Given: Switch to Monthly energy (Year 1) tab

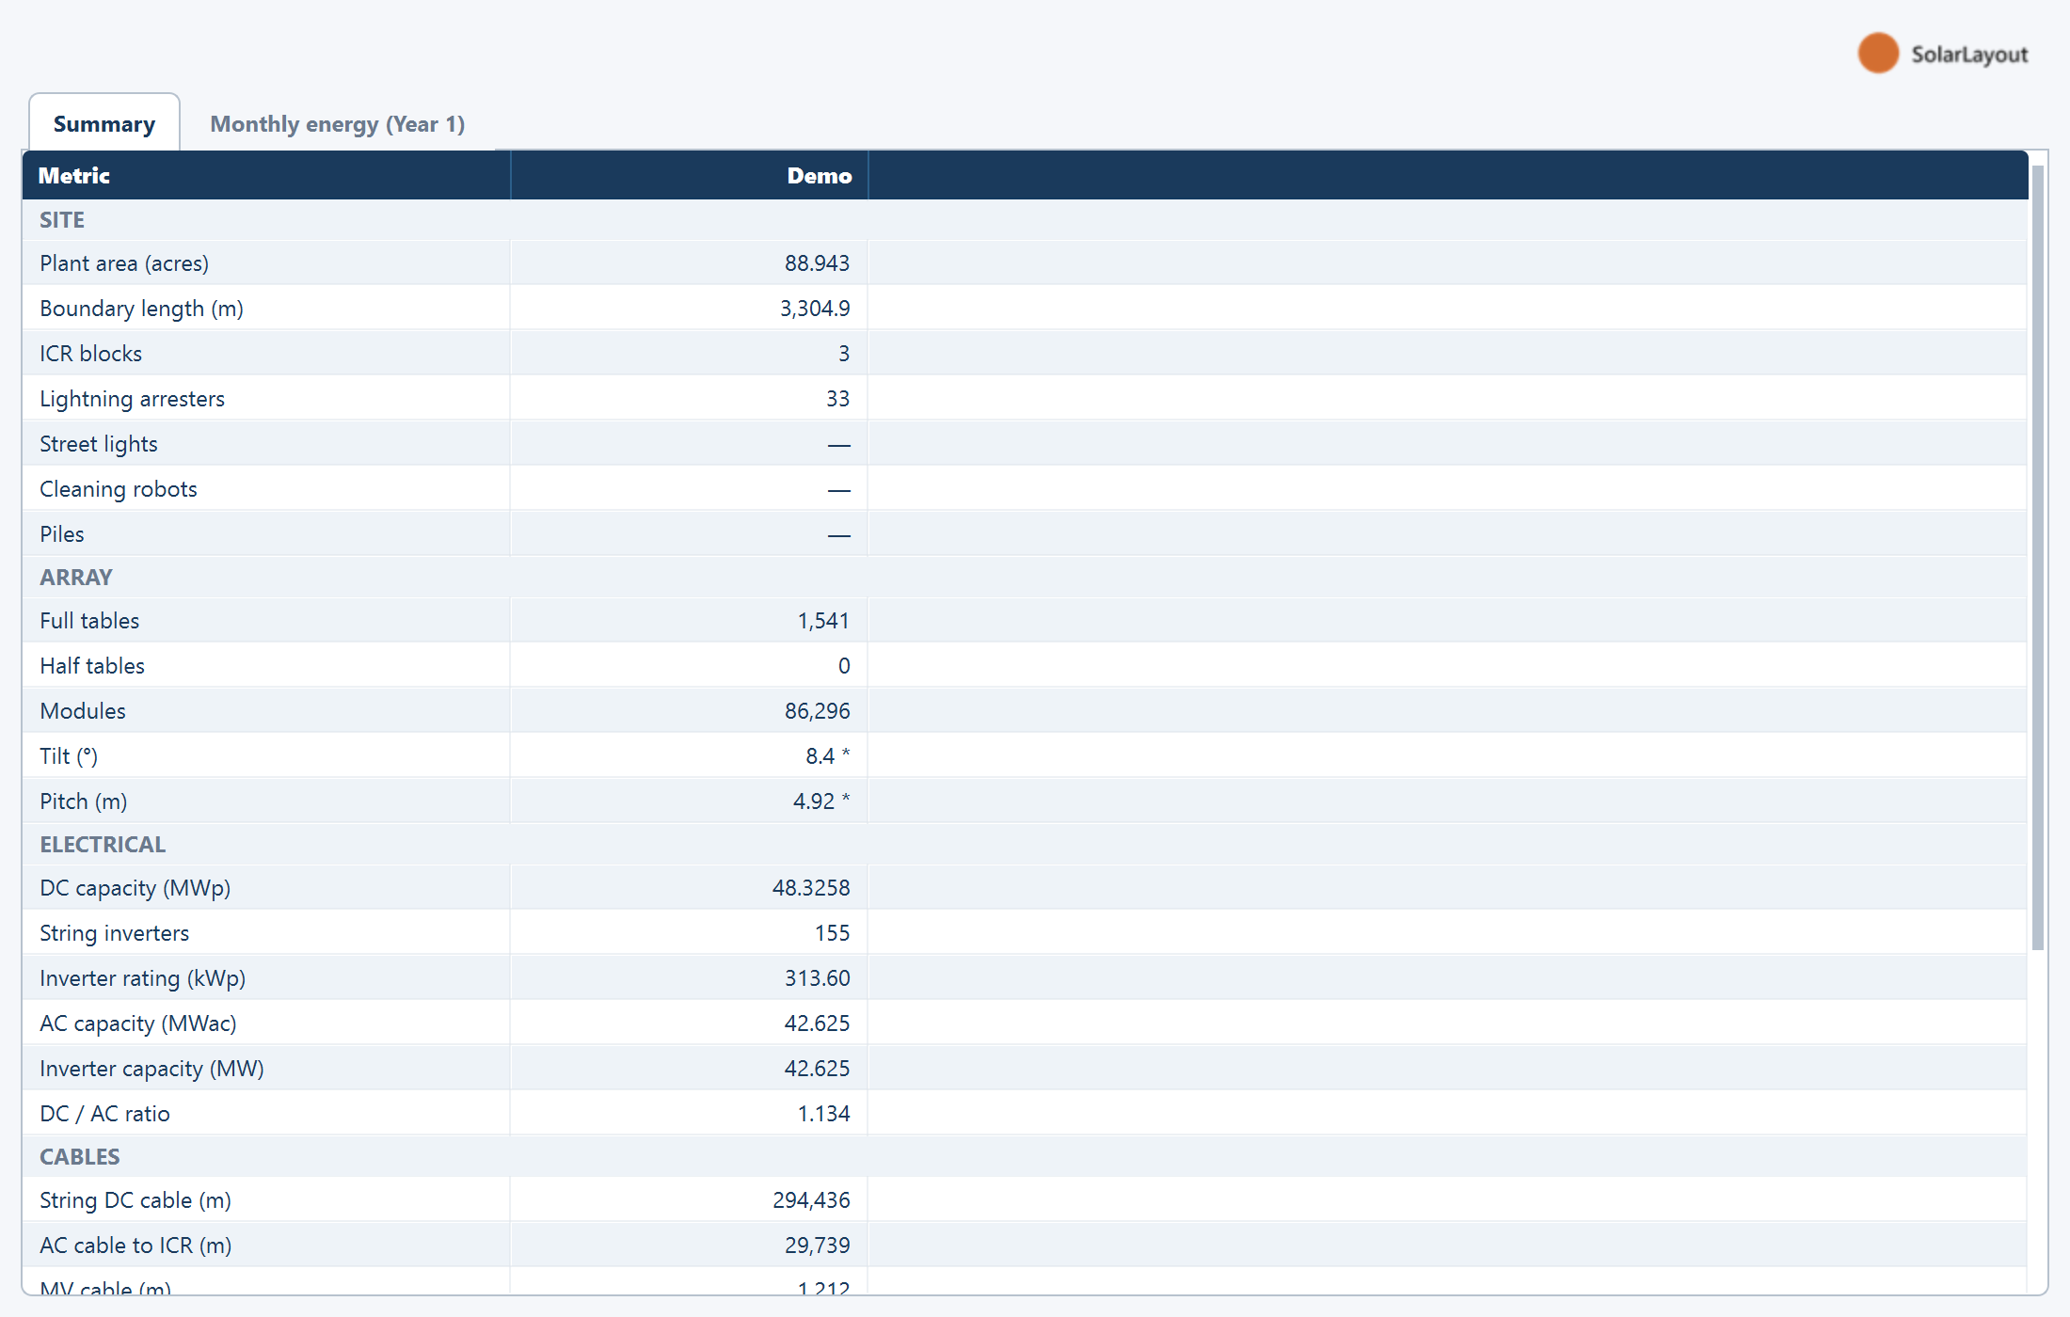Looking at the screenshot, I should tap(337, 124).
